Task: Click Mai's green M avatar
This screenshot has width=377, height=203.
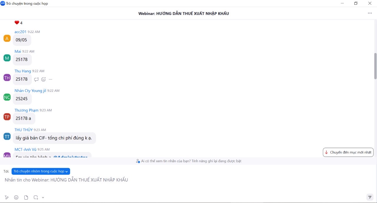Action: pyautogui.click(x=7, y=58)
